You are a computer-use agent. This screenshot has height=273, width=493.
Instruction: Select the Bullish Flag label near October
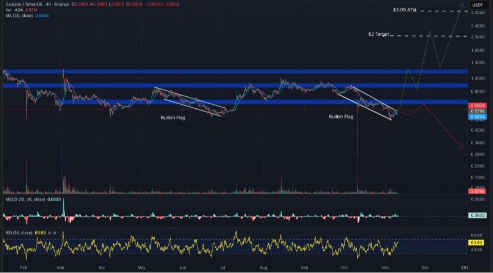click(341, 117)
